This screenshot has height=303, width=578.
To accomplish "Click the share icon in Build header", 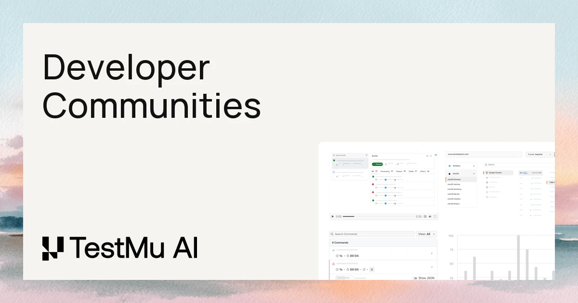I will click(x=427, y=156).
